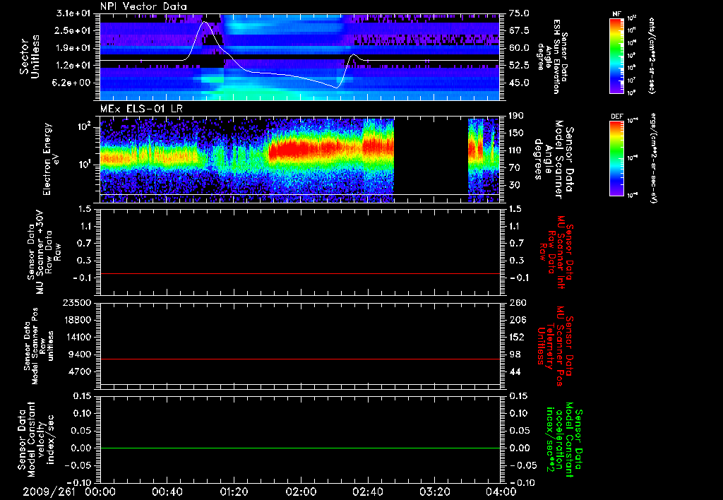Click the 00:40 time axis label
Screen dimensions: 723x500
167,492
